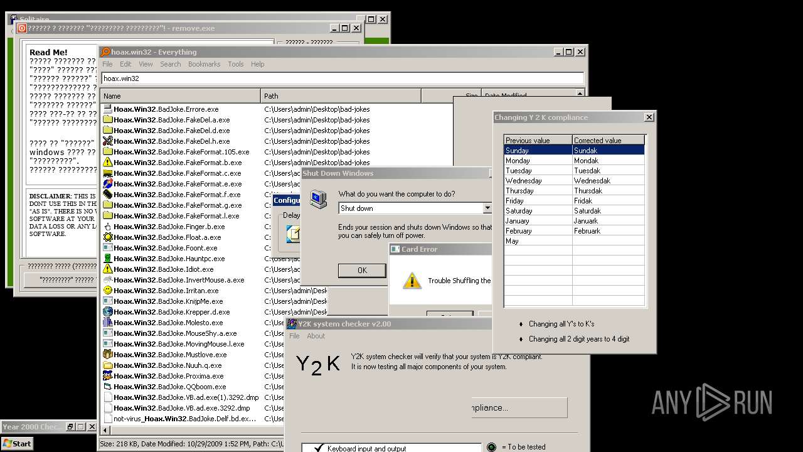Click the hoax.win32 search field

[x=343, y=78]
